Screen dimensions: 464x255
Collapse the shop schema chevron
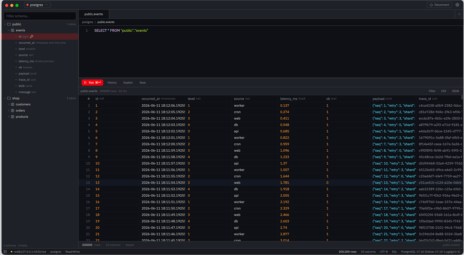coord(5,98)
